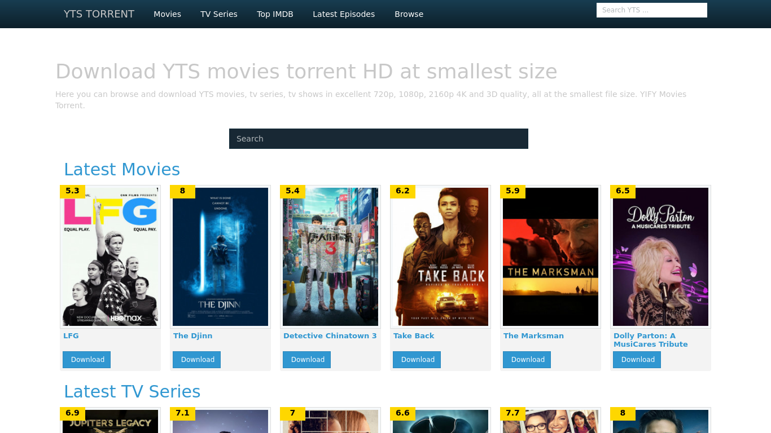Screen dimensions: 771x433
Task: Open the Detective Chinatown 3 poster
Action: pos(330,257)
